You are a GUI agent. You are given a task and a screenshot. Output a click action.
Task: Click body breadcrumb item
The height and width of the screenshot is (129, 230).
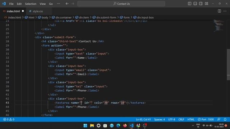click(45, 18)
